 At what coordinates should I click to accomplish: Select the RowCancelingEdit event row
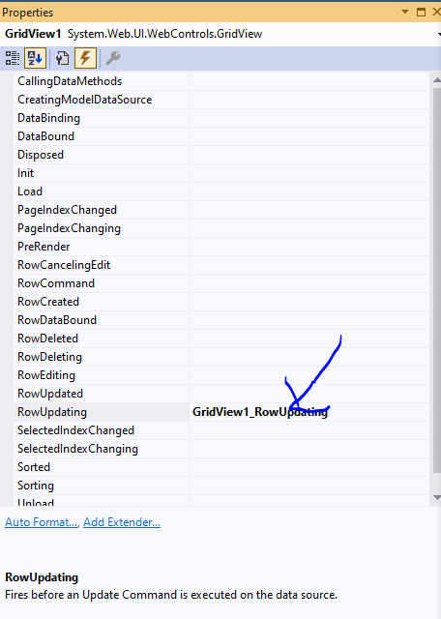[221, 265]
